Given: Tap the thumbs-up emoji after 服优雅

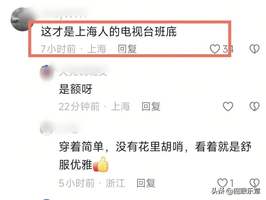Looking at the screenshot, I should [101, 165].
